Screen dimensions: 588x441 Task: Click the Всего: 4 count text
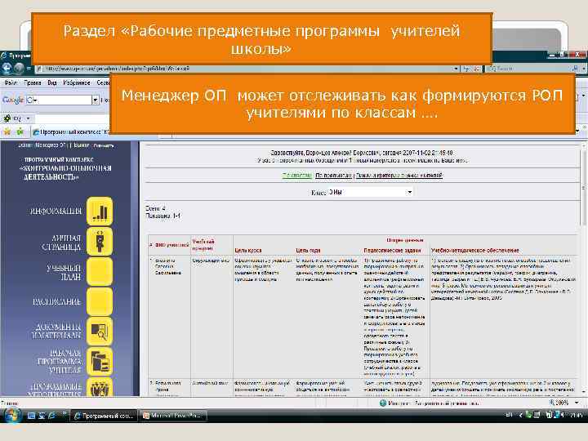coord(155,208)
